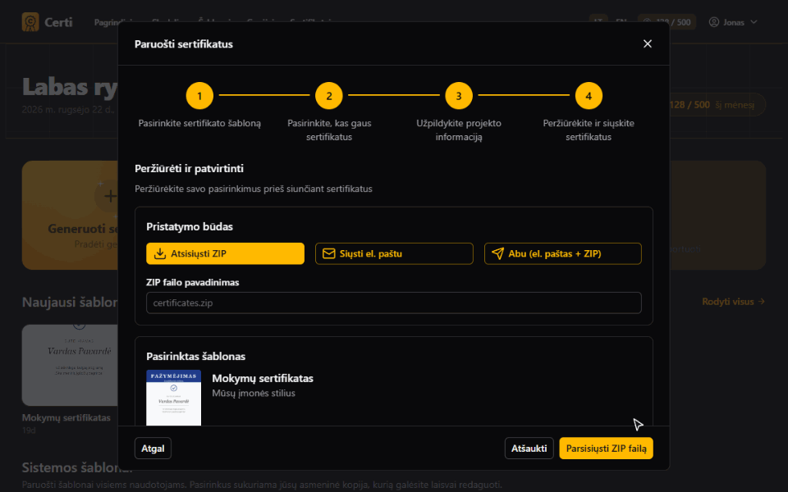
Task: Click the Užpildykite projekto informaciją step label
Action: 459,130
